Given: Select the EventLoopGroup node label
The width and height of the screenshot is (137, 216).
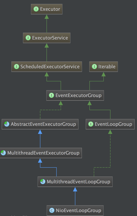Looking at the screenshot, I should pyautogui.click(x=113, y=124).
